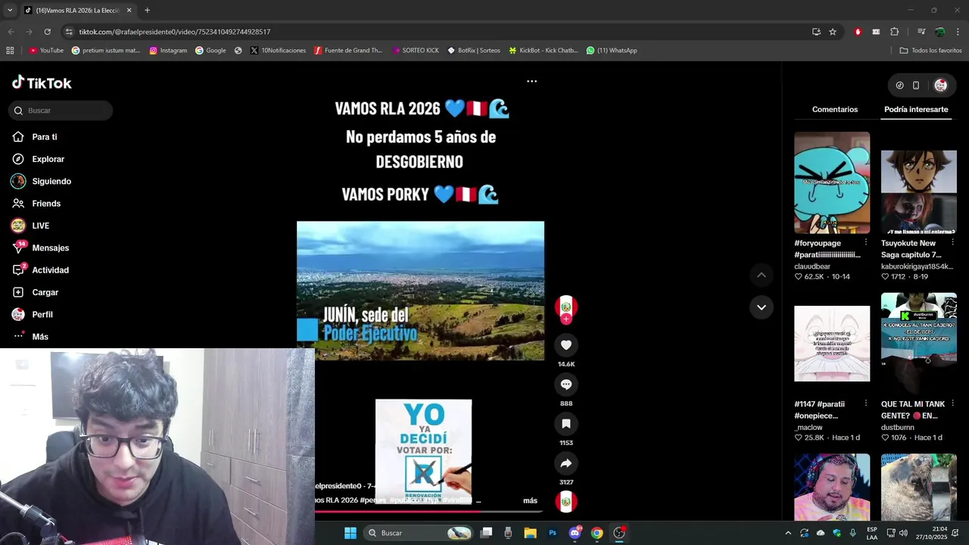The width and height of the screenshot is (969, 545).
Task: Open the QUE TAL MI TANK thumbnail
Action: point(918,344)
